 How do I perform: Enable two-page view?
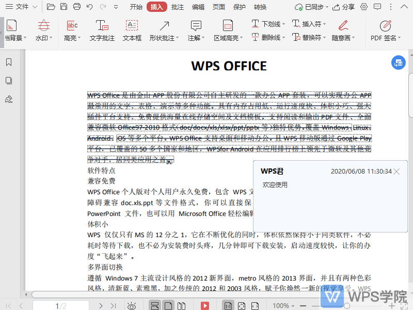pos(181,306)
